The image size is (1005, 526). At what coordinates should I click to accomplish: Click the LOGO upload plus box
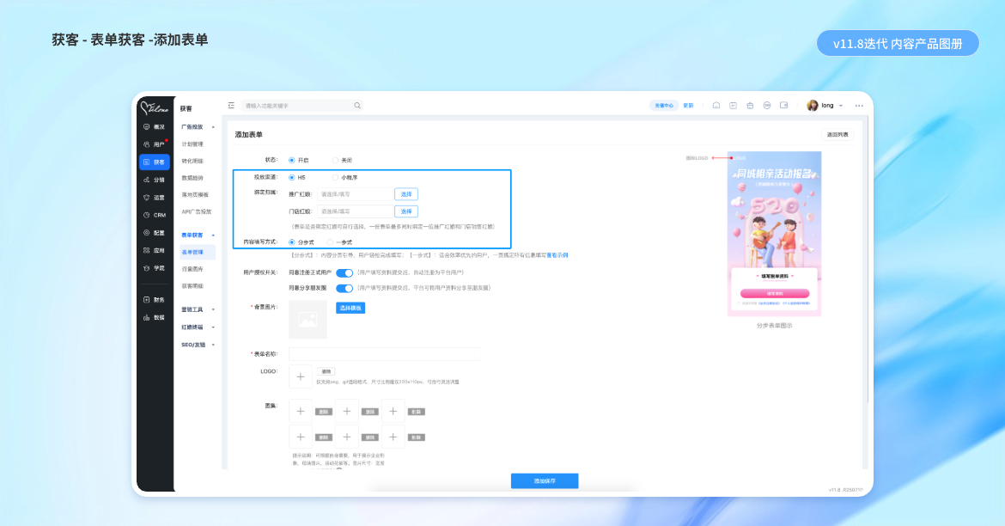pyautogui.click(x=301, y=376)
